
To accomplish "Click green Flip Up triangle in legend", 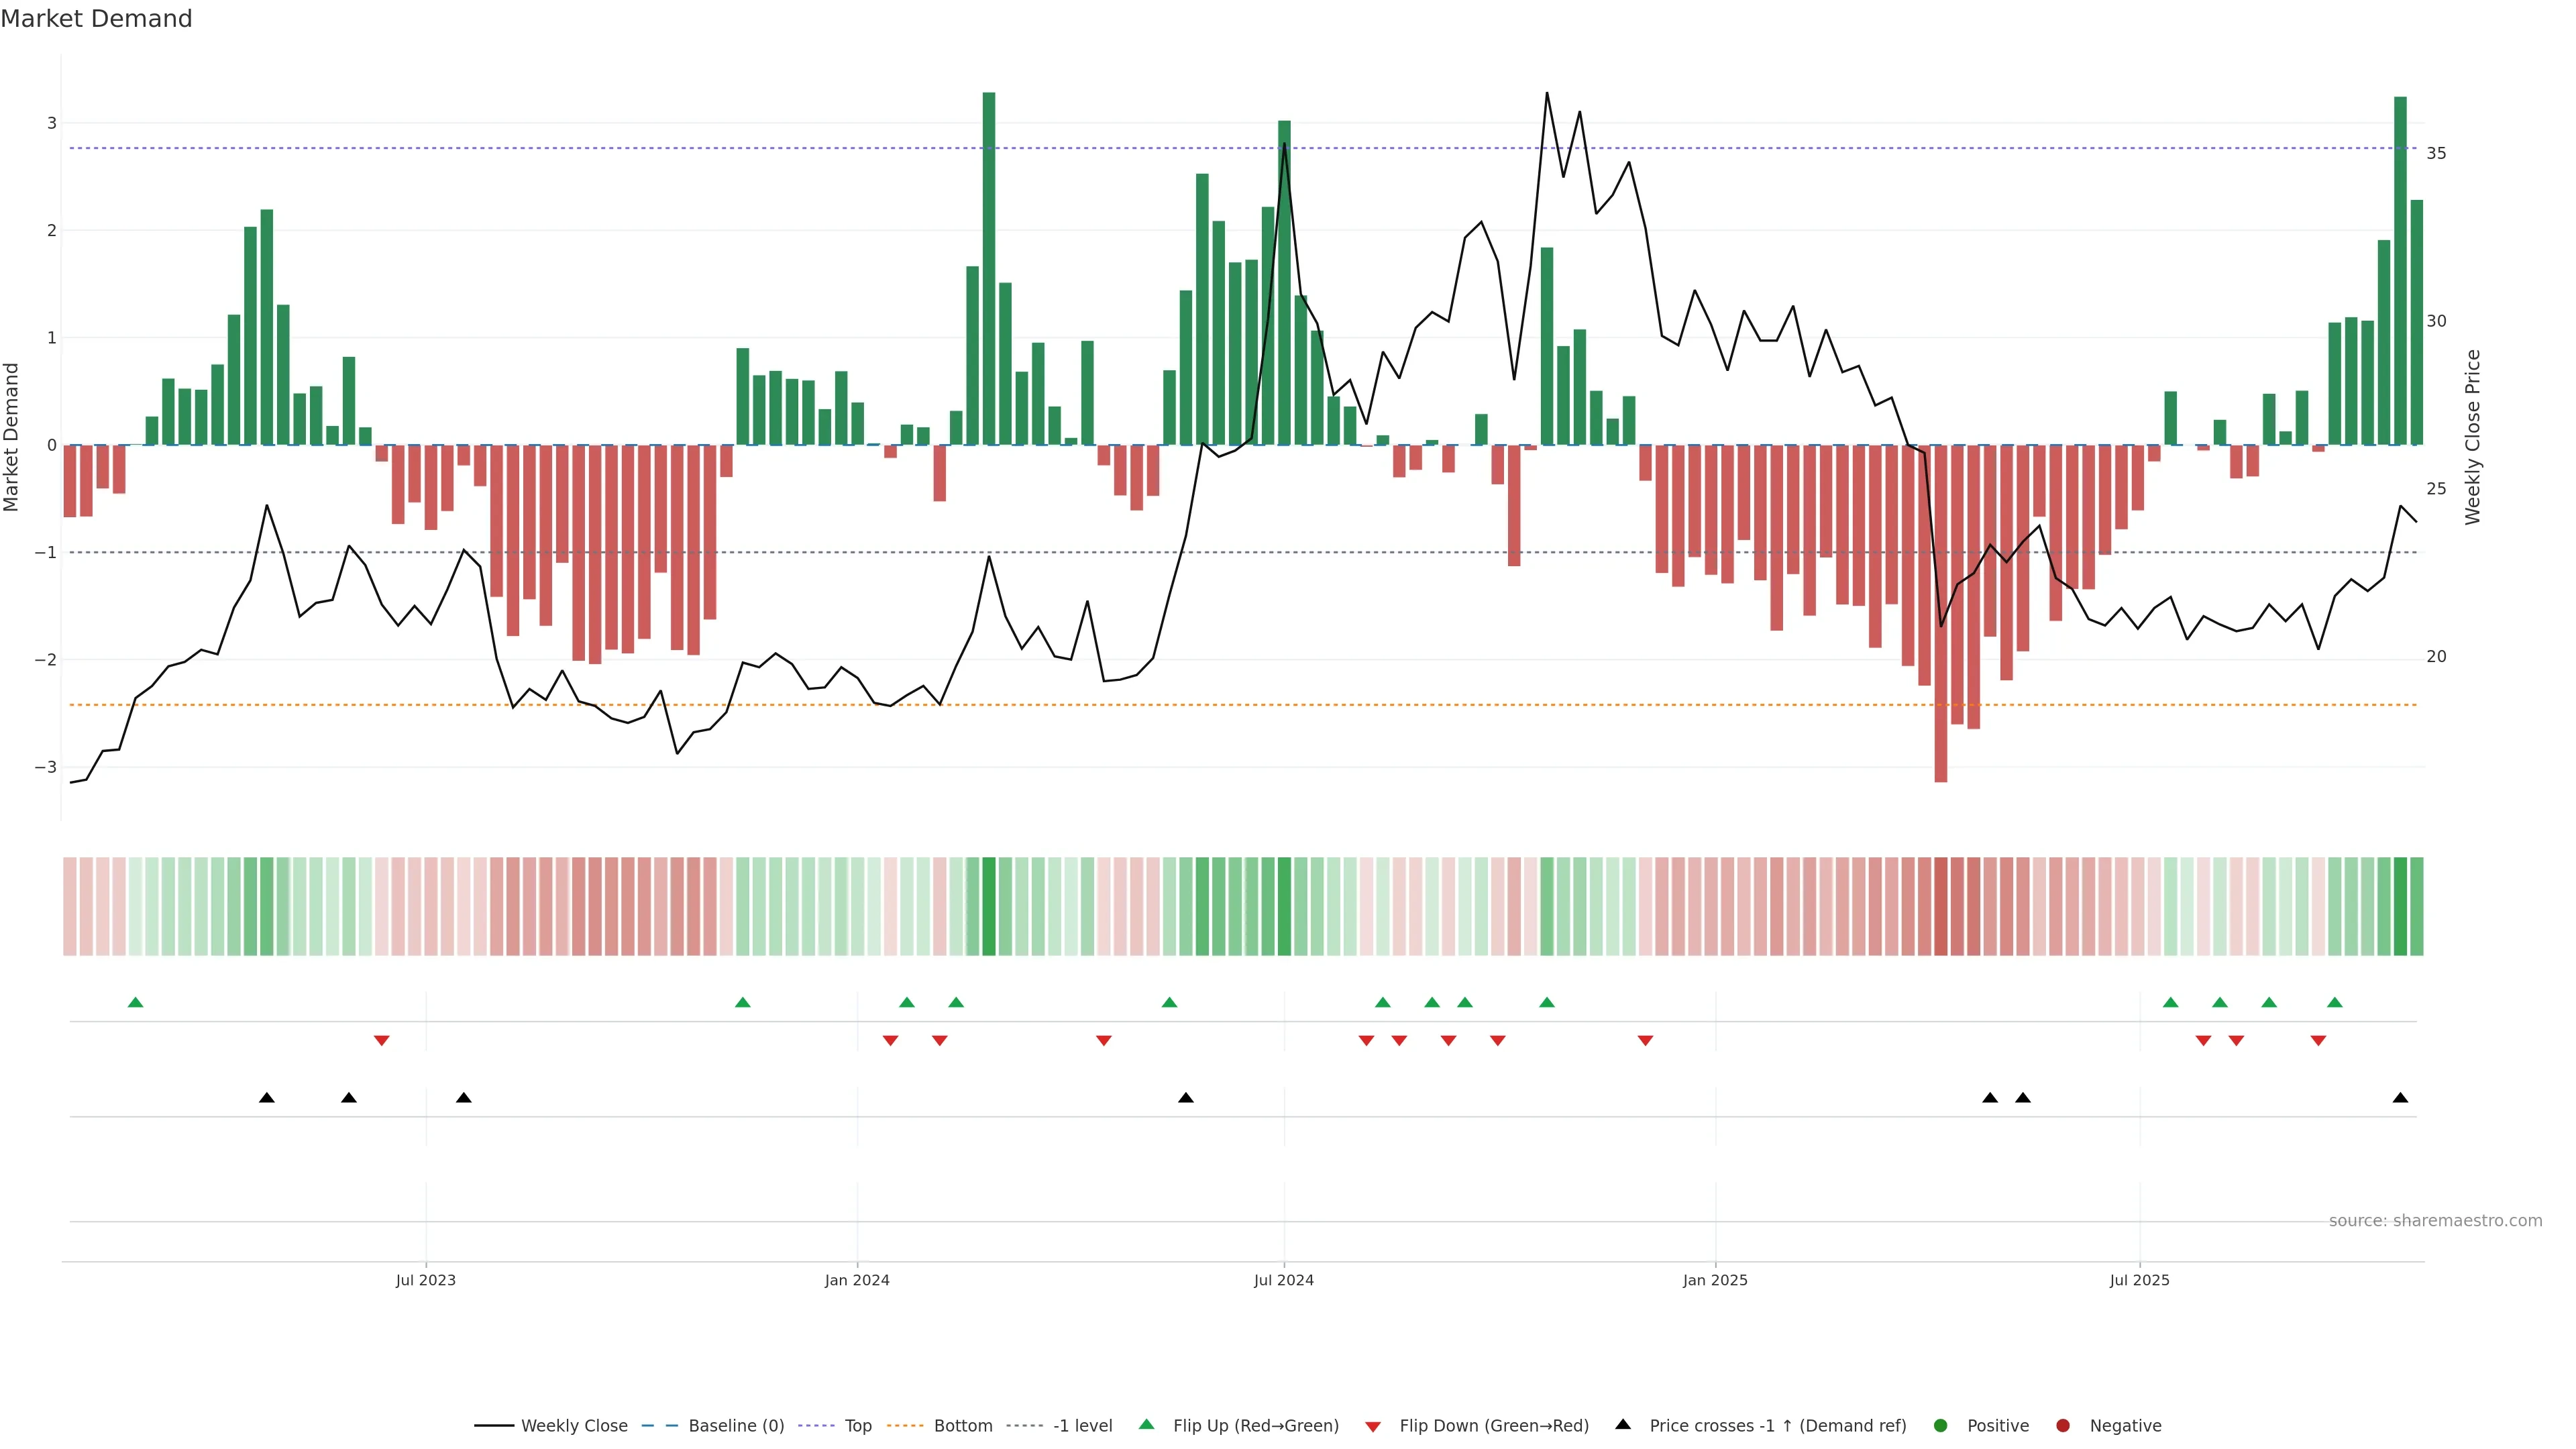I will coord(1147,1424).
